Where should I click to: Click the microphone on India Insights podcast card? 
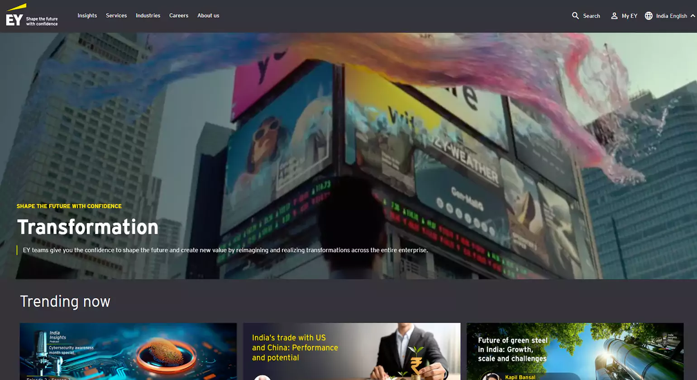[x=41, y=349]
